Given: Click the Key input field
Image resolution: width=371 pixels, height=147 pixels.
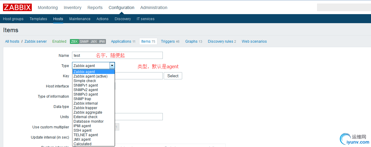Looking at the screenshot, I should click(139, 76).
